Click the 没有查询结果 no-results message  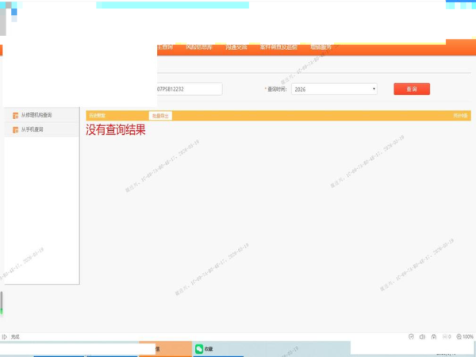(116, 129)
